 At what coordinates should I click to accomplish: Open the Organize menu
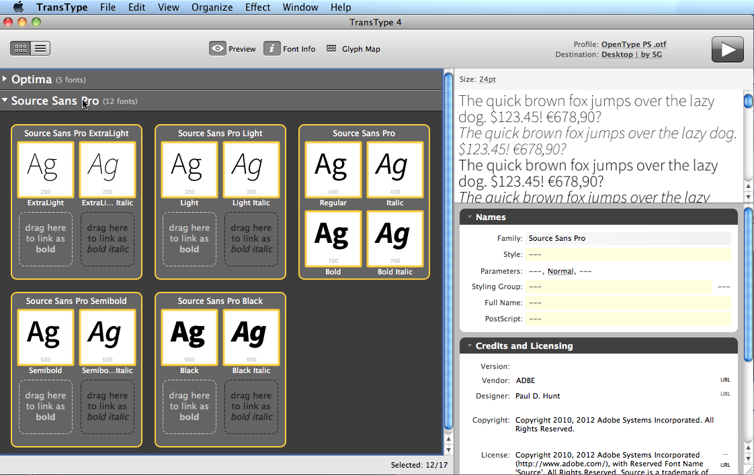pos(212,7)
